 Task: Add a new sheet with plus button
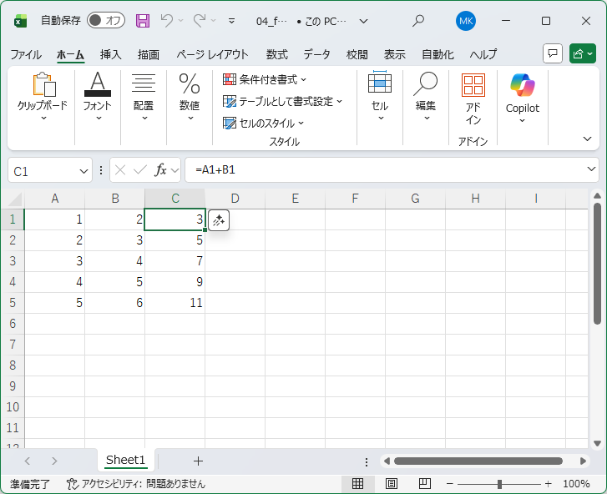[x=198, y=461]
